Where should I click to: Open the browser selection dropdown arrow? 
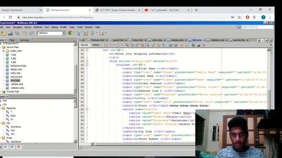point(74,33)
